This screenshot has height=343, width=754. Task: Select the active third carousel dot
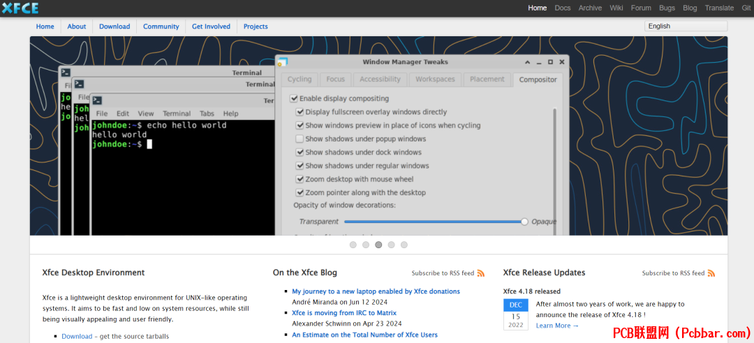(x=378, y=245)
